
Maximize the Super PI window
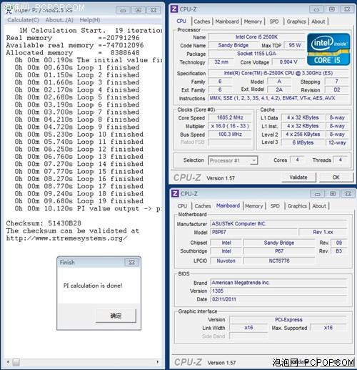pos(139,10)
